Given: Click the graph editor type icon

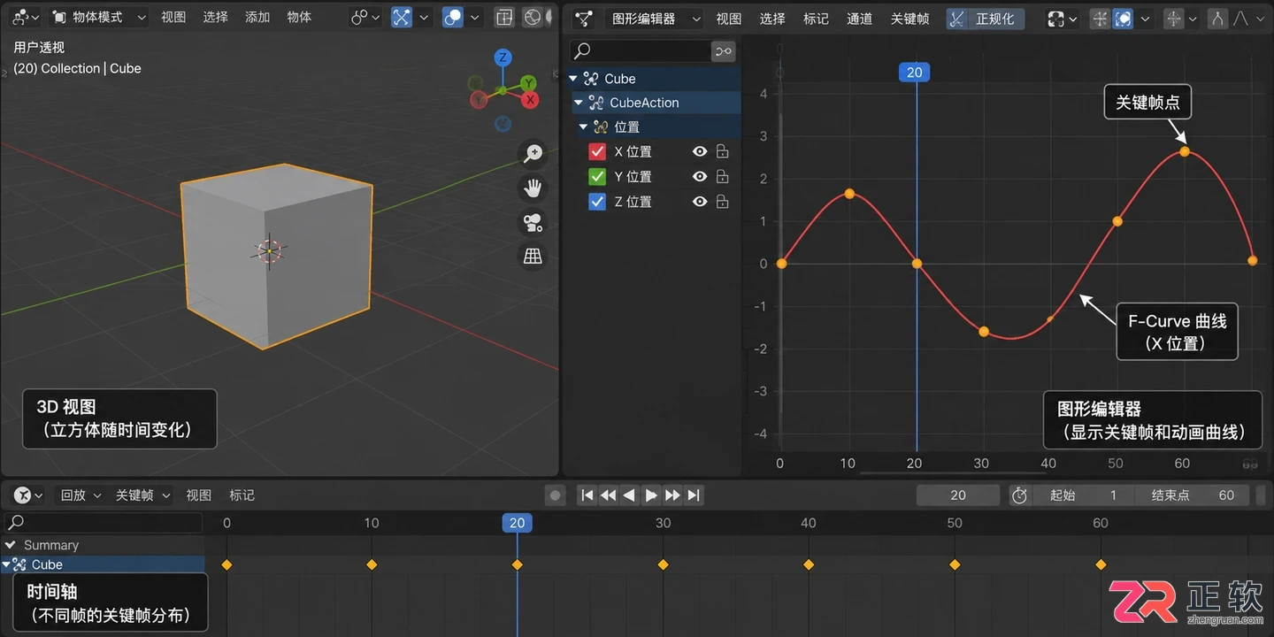Looking at the screenshot, I should coord(584,19).
